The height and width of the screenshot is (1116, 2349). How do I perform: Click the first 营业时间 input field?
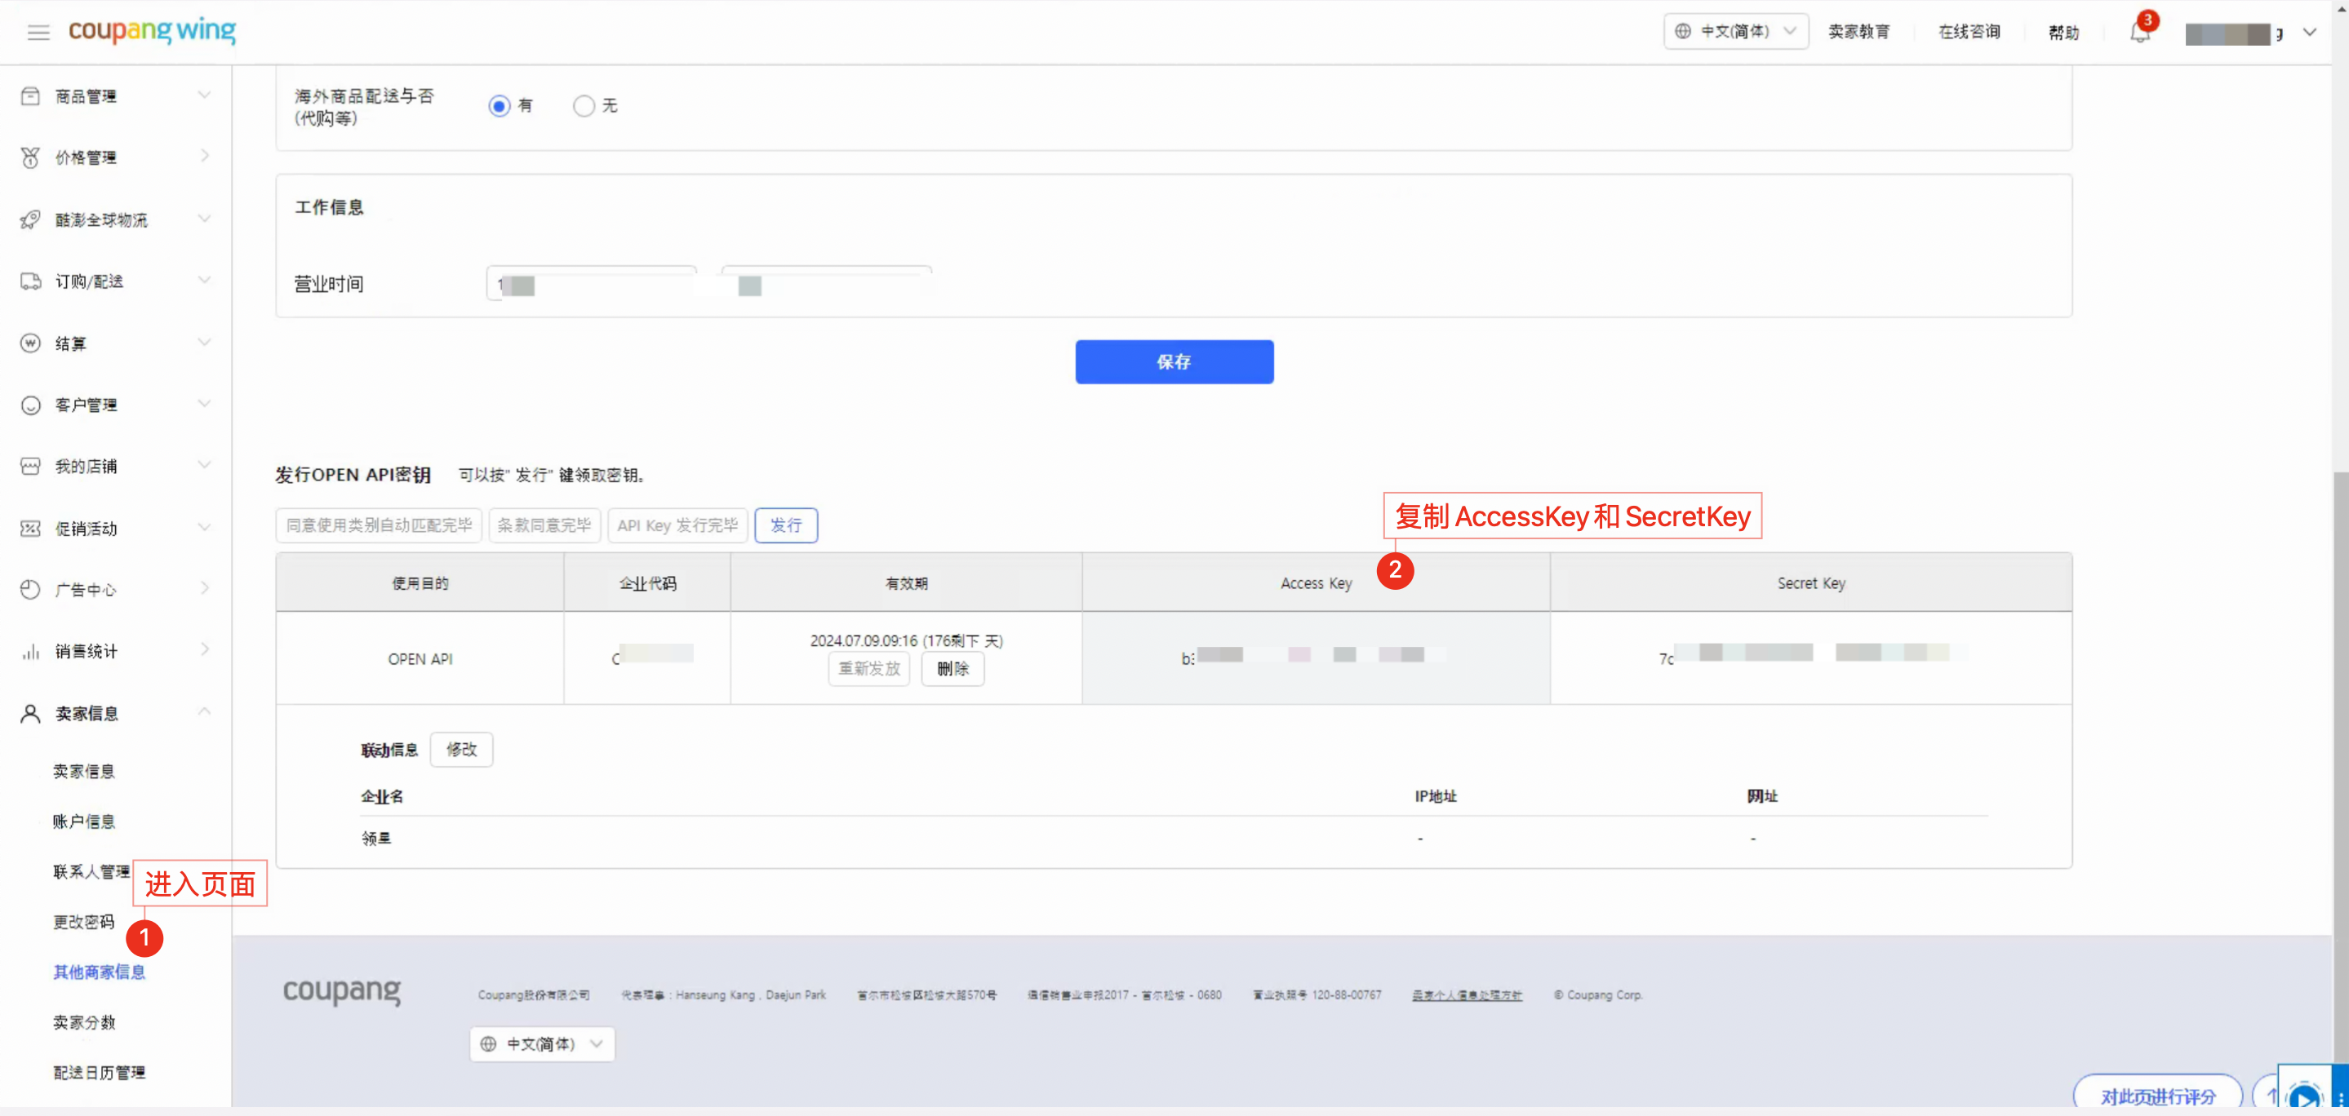pos(593,285)
